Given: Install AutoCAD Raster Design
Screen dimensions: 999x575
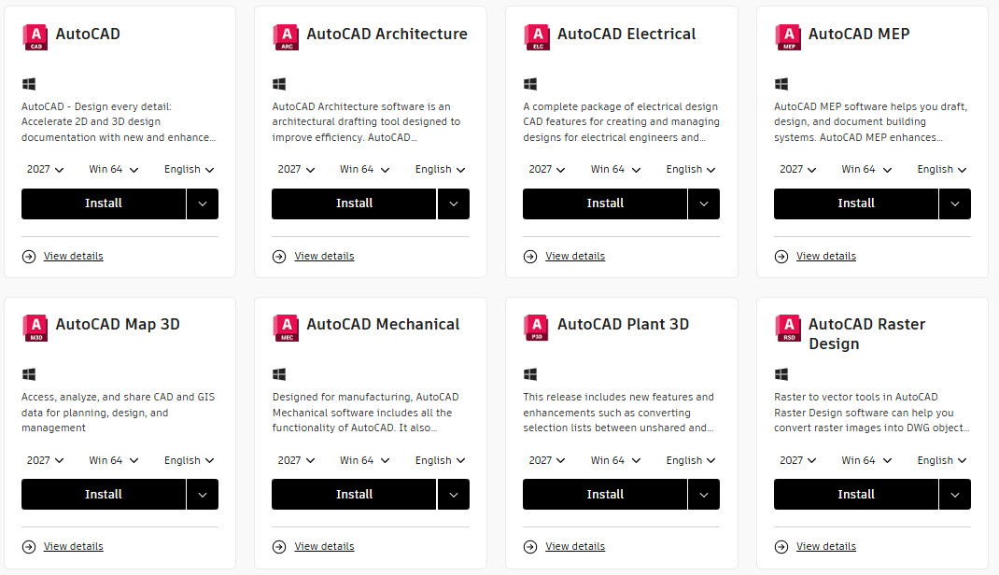Looking at the screenshot, I should (x=855, y=495).
